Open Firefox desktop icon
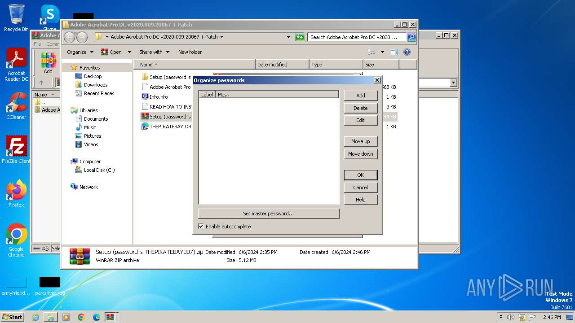 coord(16,194)
